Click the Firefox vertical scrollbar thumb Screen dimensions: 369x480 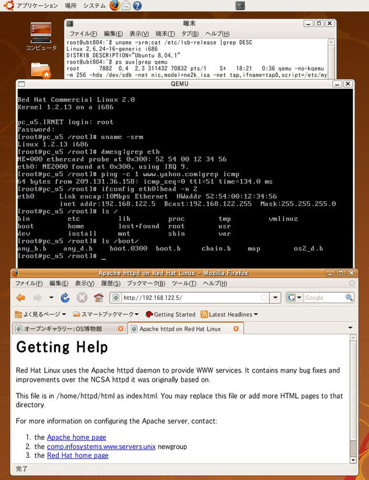(x=353, y=391)
